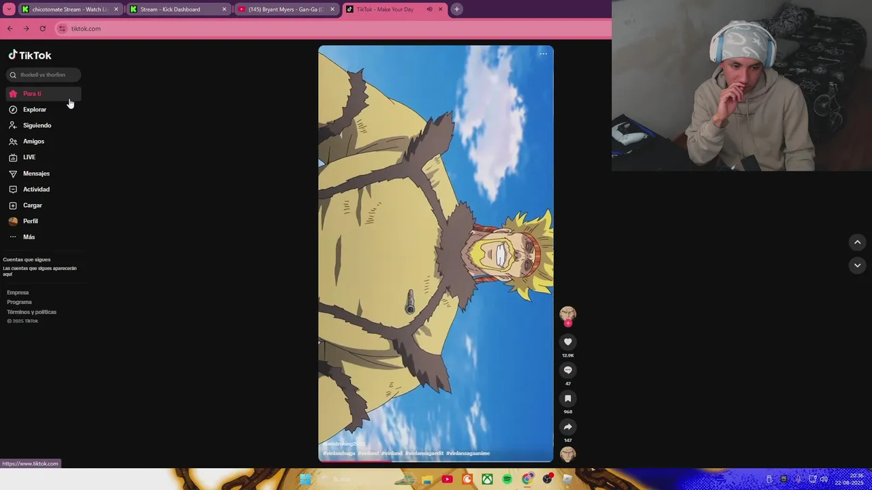Screen dimensions: 872x490
Task: Click Términos y políticas link
Action: 31,312
